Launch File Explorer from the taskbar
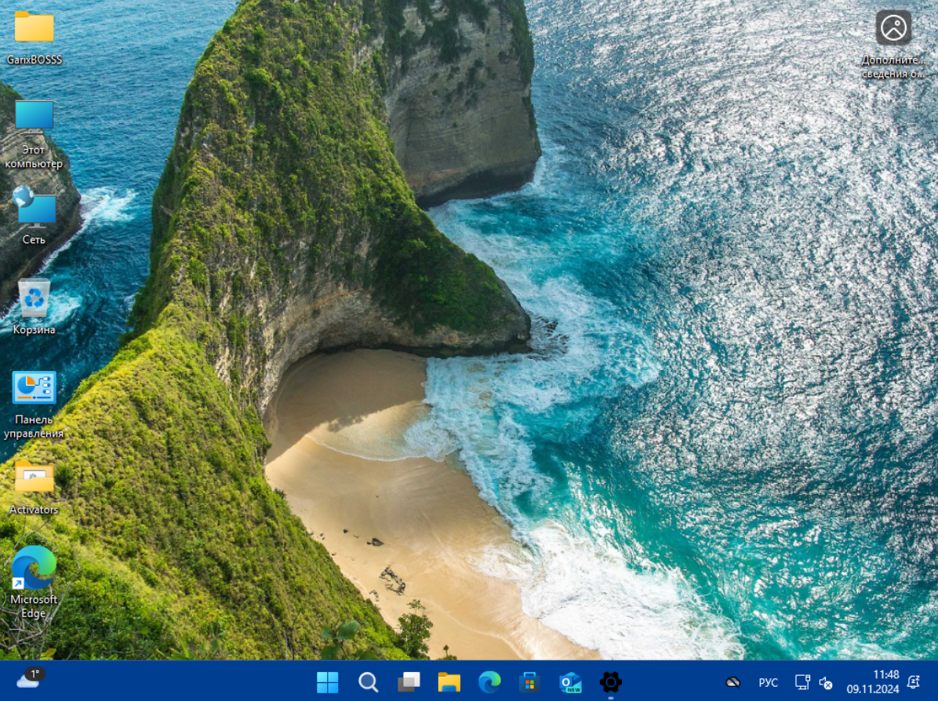 click(x=449, y=682)
